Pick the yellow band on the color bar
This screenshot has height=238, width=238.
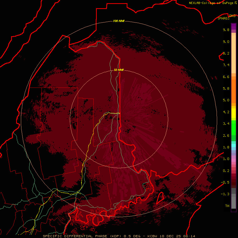coord(234,113)
